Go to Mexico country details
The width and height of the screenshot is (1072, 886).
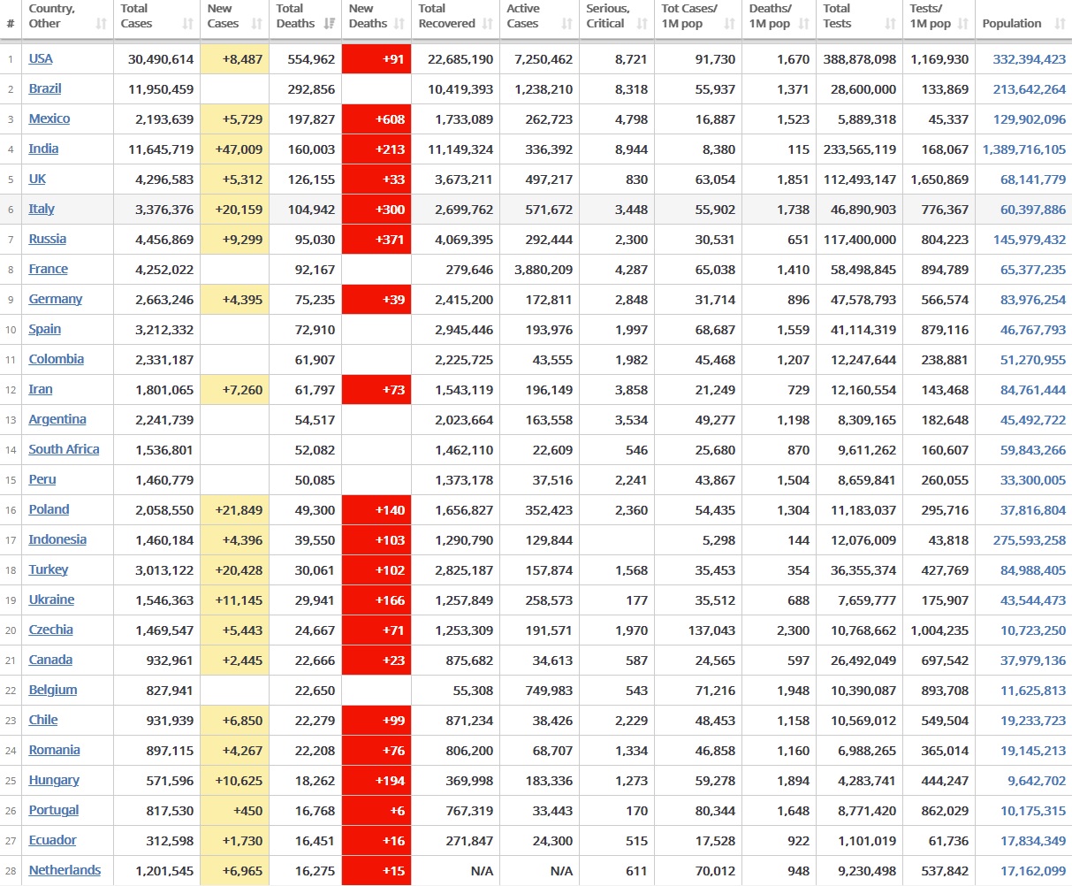(x=49, y=118)
